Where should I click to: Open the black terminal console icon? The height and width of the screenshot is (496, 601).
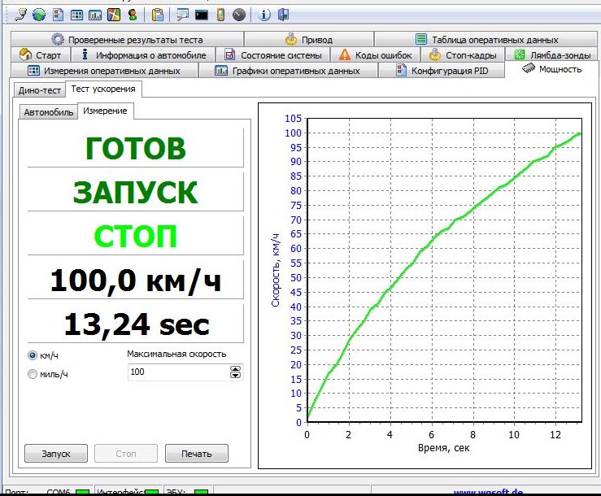coord(201,15)
